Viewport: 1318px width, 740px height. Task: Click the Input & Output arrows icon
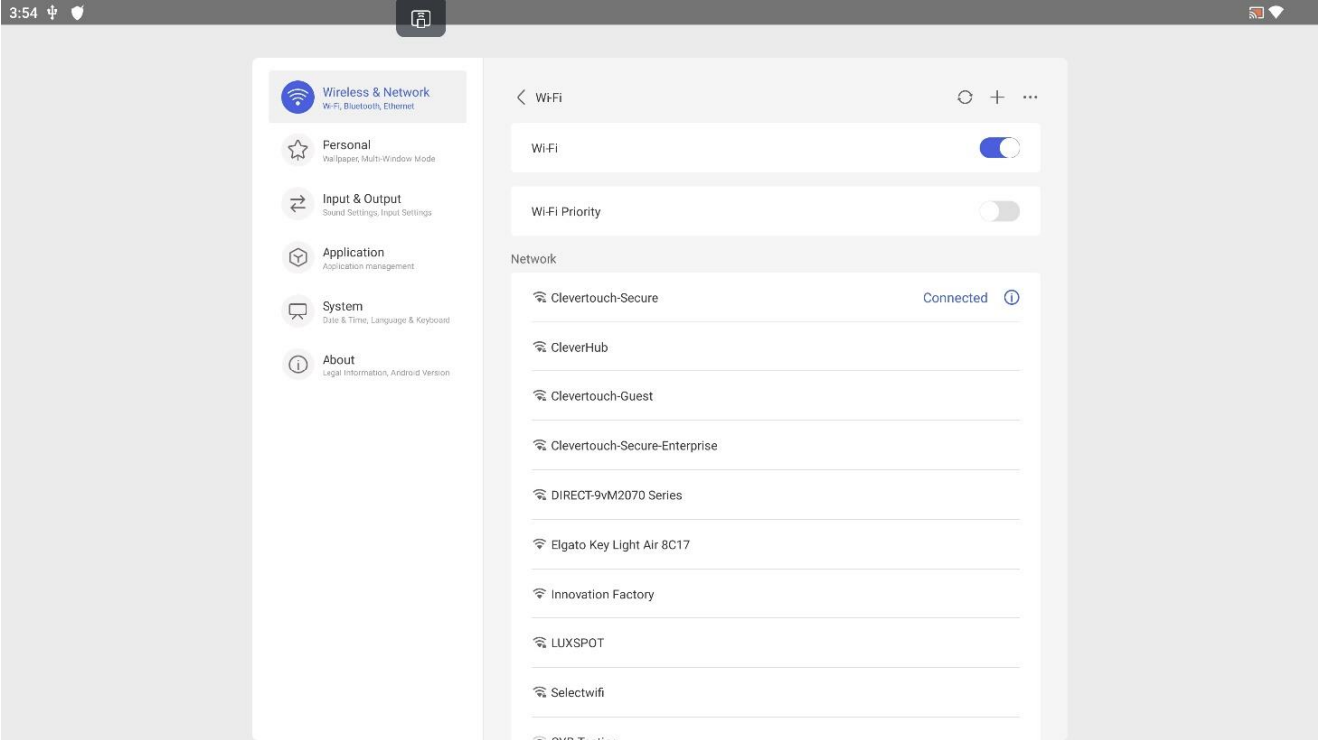tap(297, 204)
